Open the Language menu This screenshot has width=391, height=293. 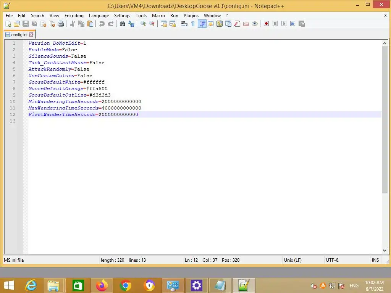click(99, 15)
